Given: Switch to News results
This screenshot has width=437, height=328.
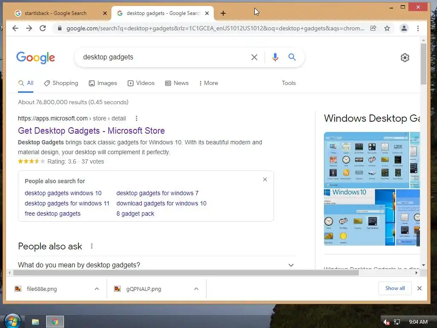Looking at the screenshot, I should (177, 83).
